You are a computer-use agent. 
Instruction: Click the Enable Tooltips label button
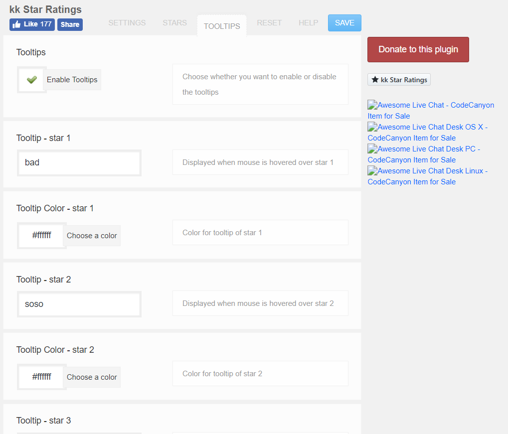pos(72,80)
